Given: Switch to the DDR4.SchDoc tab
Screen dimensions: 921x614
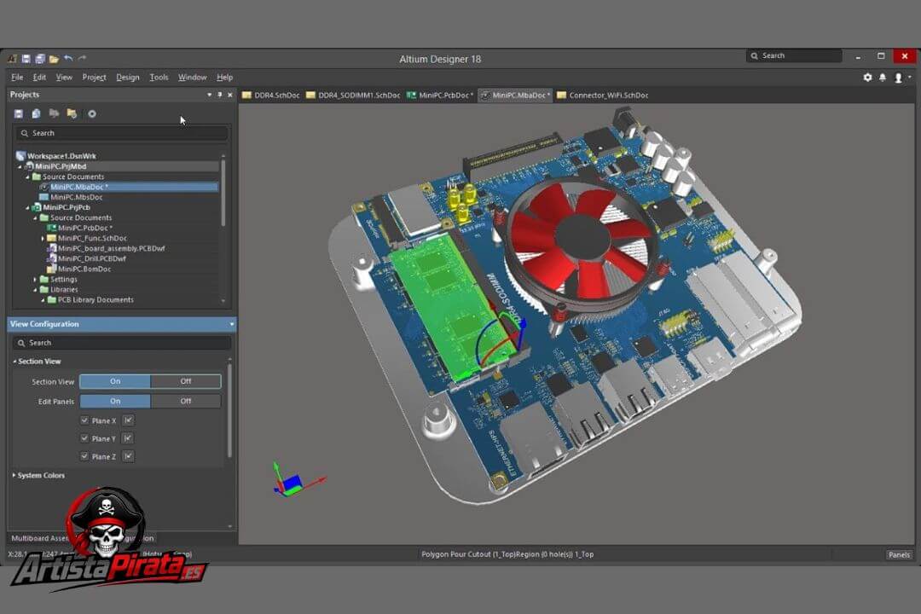Looking at the screenshot, I should pos(271,96).
